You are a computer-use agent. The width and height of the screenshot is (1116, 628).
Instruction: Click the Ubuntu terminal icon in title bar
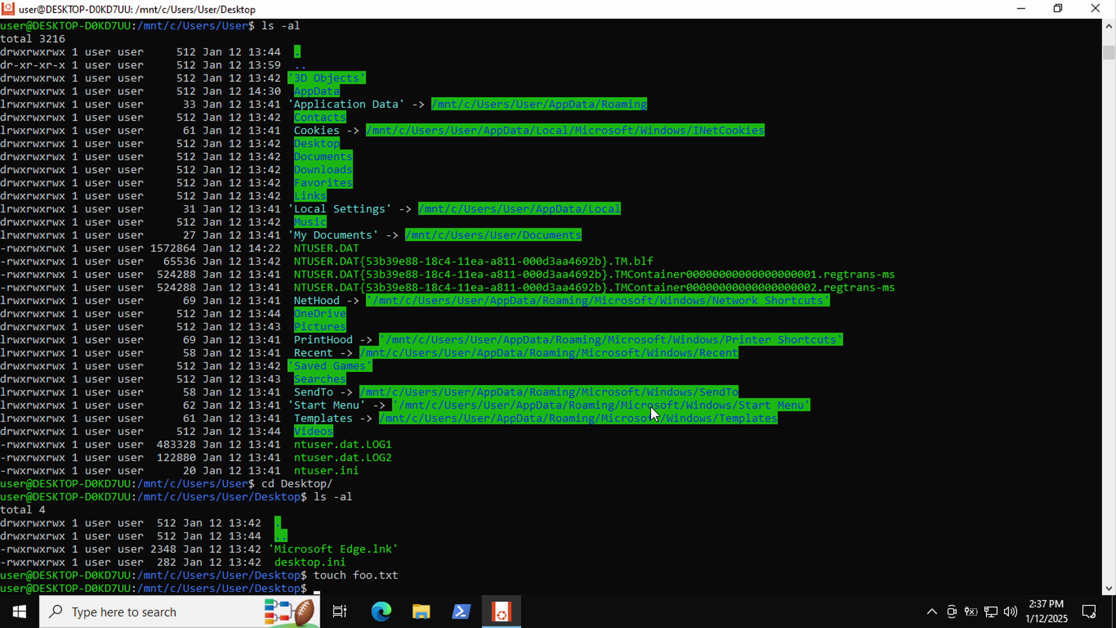coord(8,9)
